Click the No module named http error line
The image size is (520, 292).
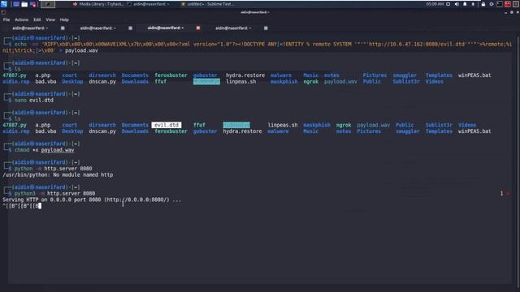pyautogui.click(x=58, y=175)
